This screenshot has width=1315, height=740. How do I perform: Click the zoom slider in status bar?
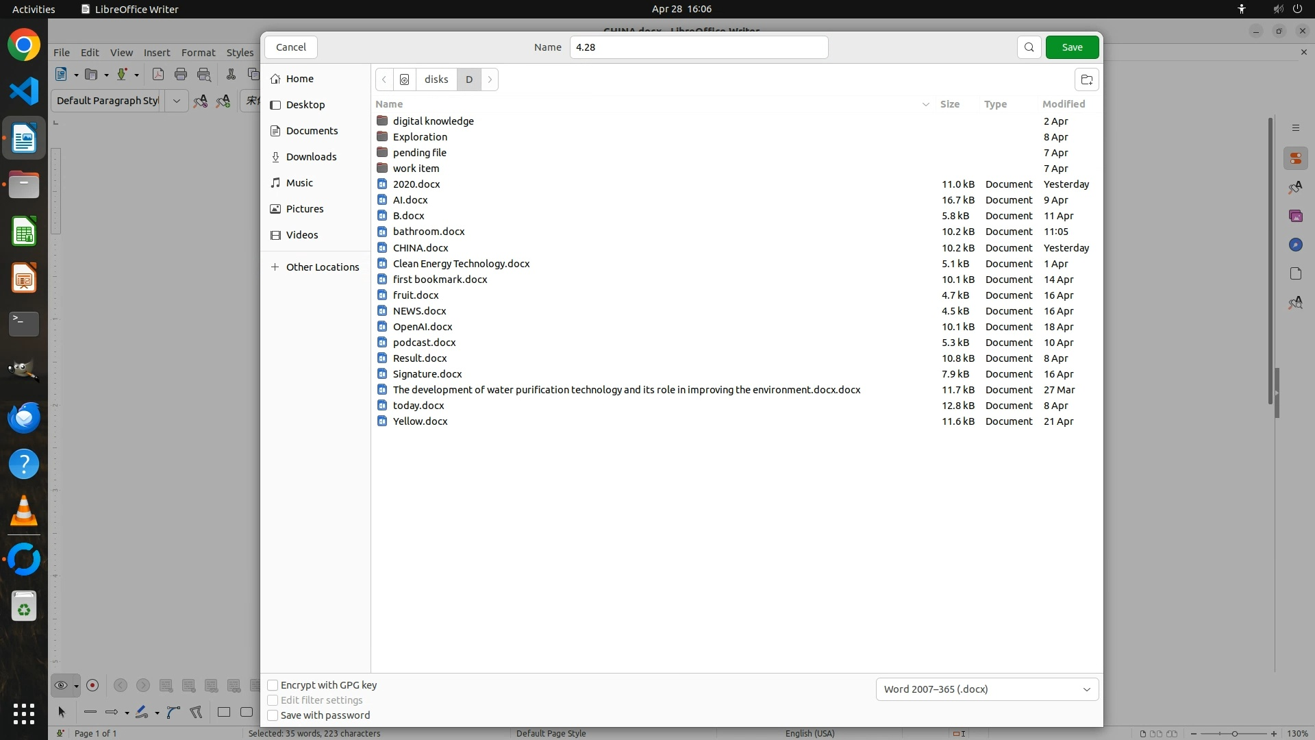click(1233, 734)
